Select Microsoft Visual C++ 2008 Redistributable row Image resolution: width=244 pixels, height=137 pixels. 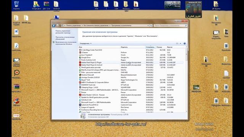[x=131, y=90]
